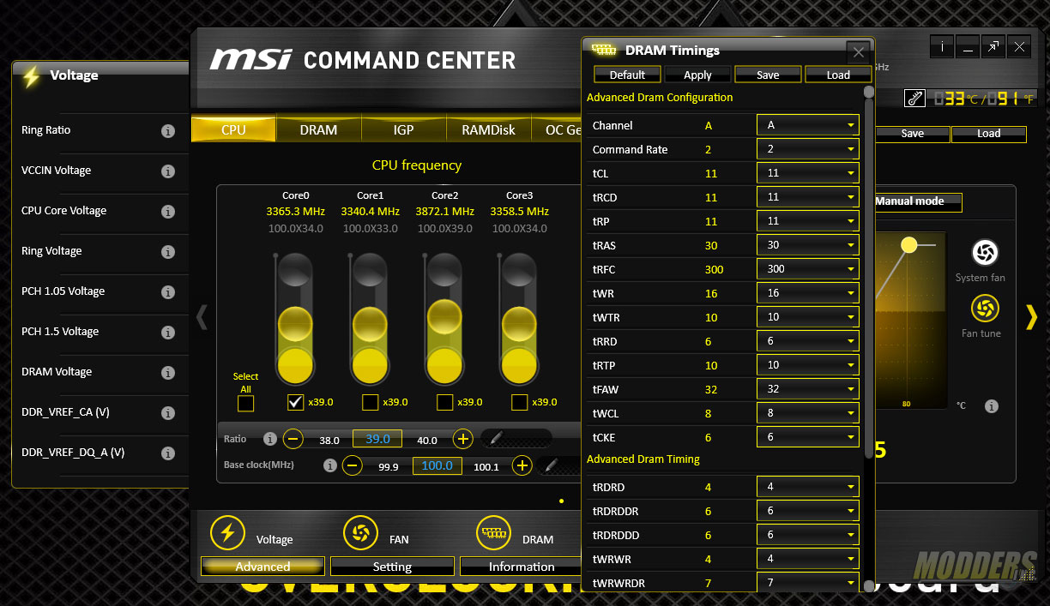Click Default in DRAM Timings
Screen dimensions: 1050x606
pyautogui.click(x=627, y=75)
